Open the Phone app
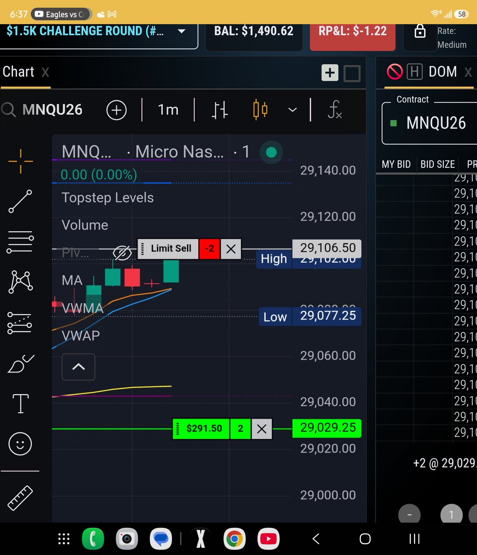 [93, 539]
